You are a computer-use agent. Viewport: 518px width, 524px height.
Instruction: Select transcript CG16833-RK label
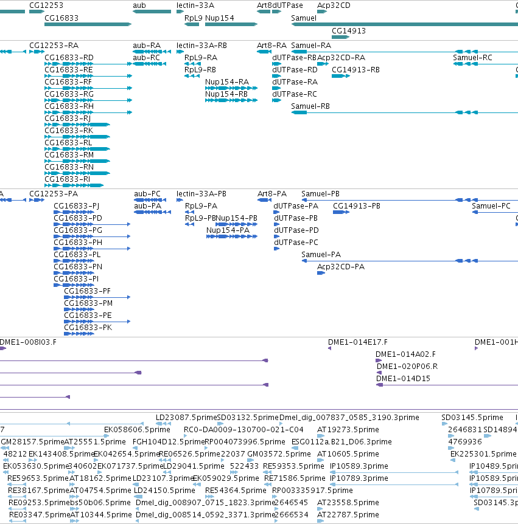[69, 130]
